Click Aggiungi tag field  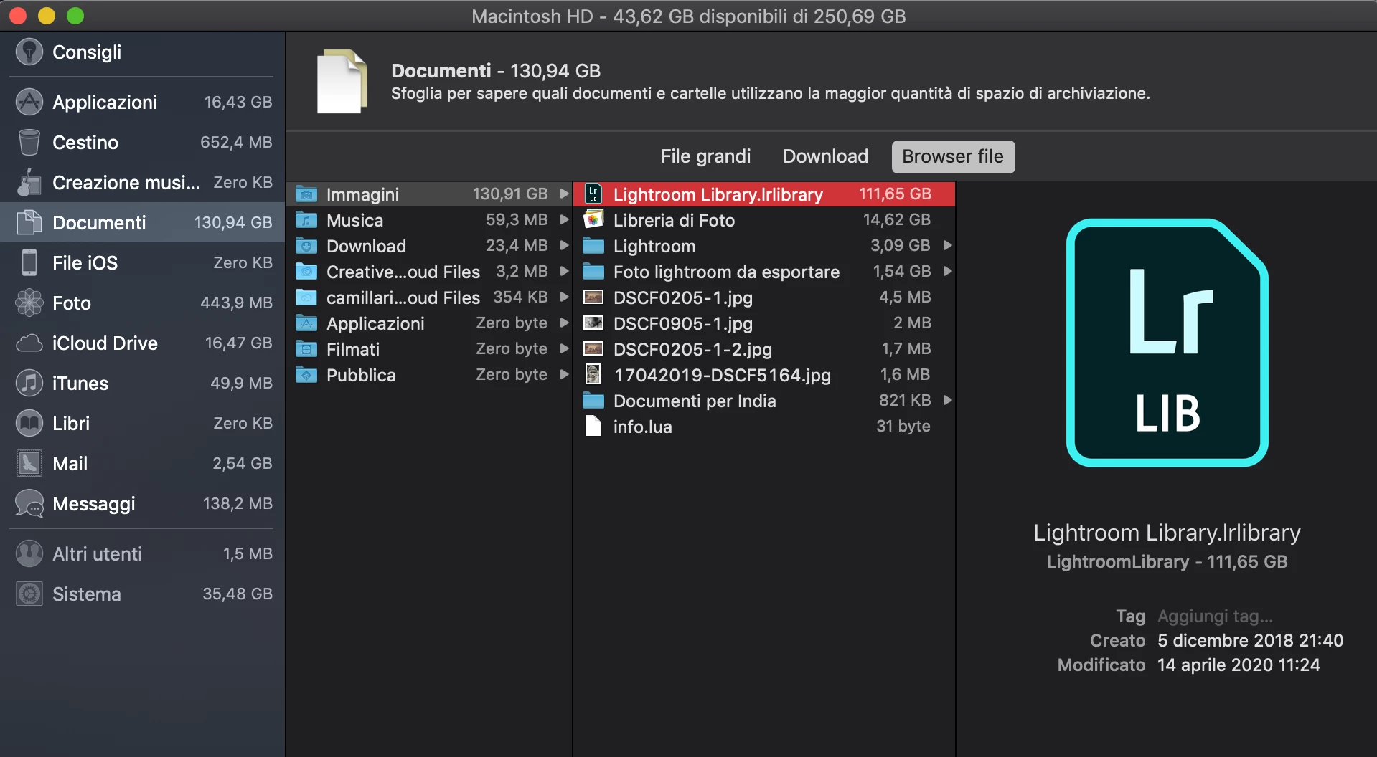coord(1215,616)
